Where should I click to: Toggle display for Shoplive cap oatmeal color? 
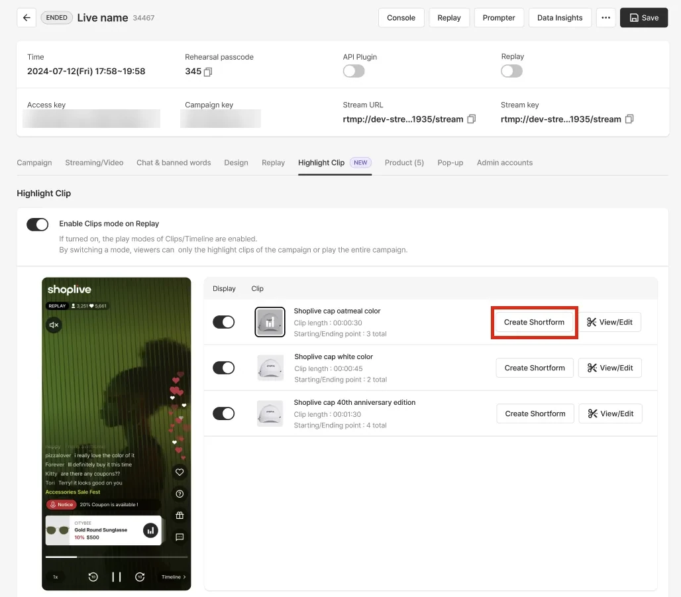pos(224,322)
